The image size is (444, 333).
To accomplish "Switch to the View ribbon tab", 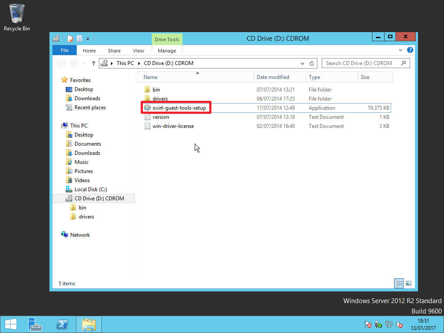I will point(138,51).
